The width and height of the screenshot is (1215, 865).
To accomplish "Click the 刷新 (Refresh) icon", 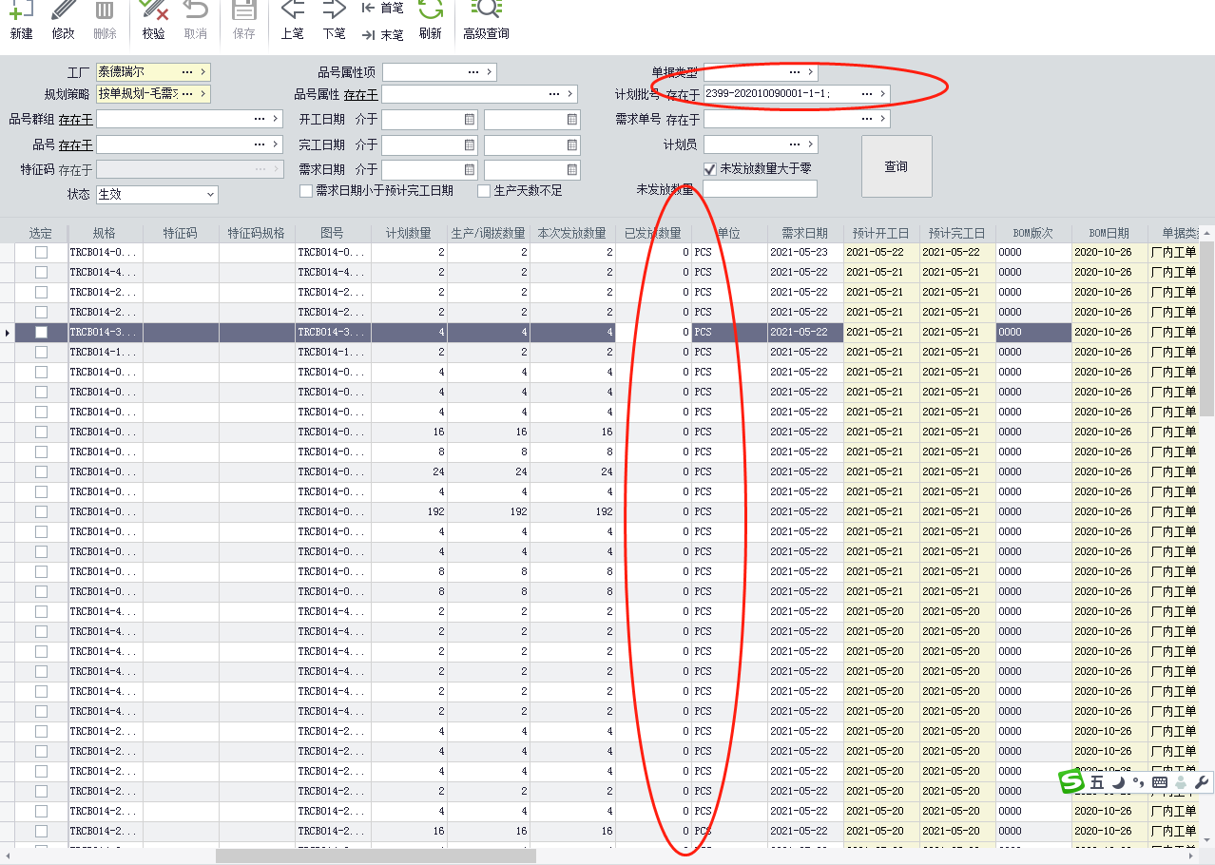I will click(431, 11).
